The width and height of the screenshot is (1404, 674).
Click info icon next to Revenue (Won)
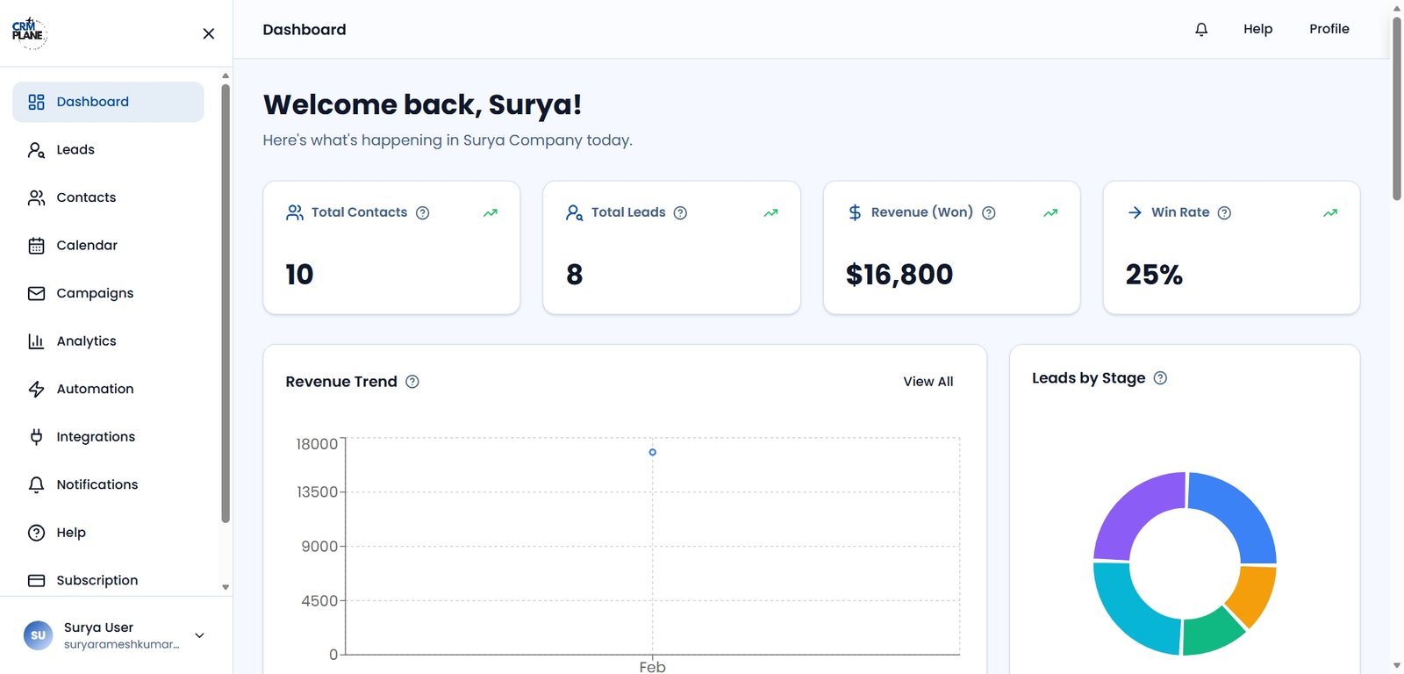click(x=988, y=212)
